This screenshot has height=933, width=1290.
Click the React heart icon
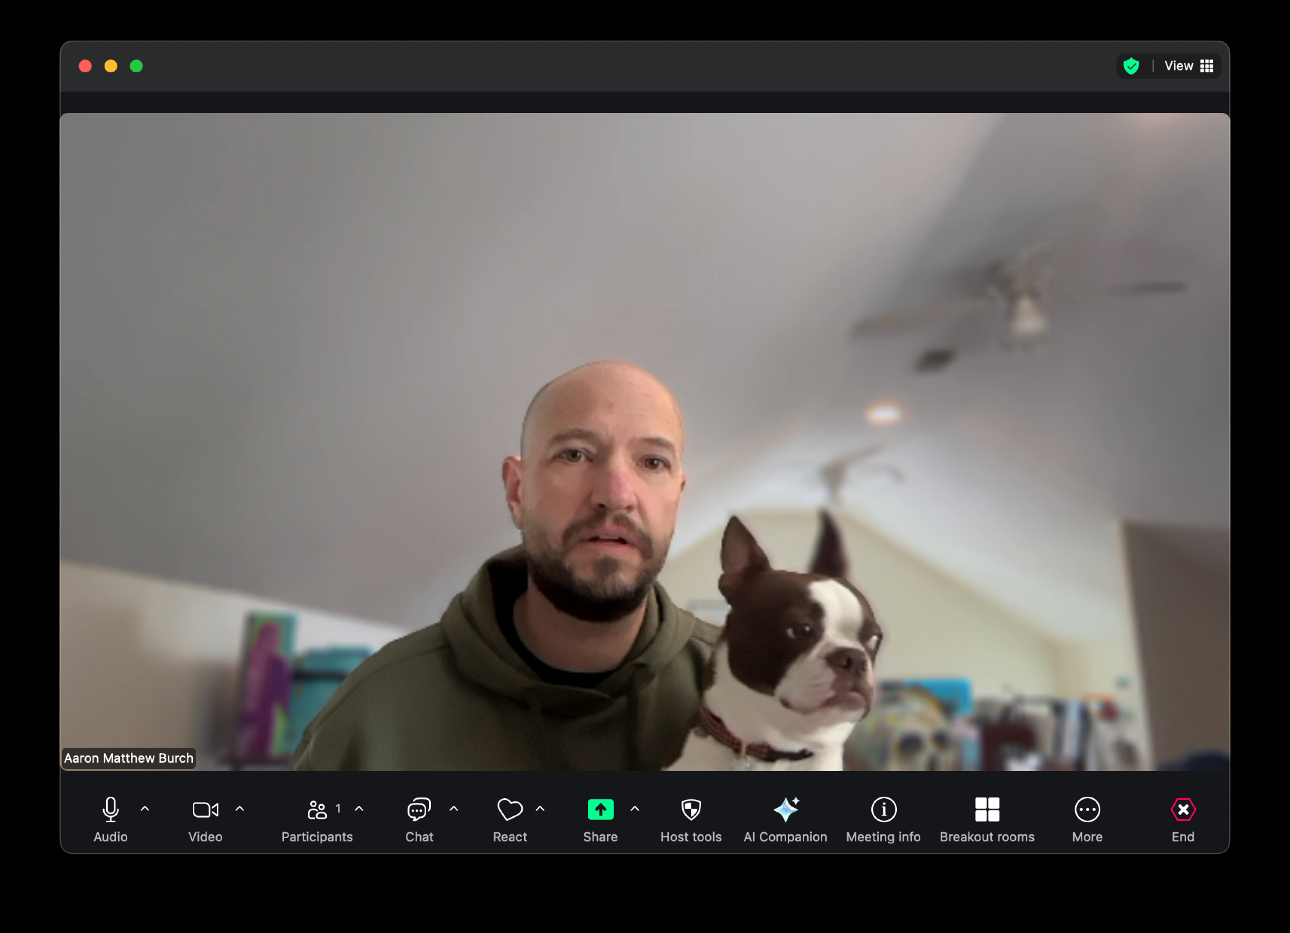tap(510, 818)
